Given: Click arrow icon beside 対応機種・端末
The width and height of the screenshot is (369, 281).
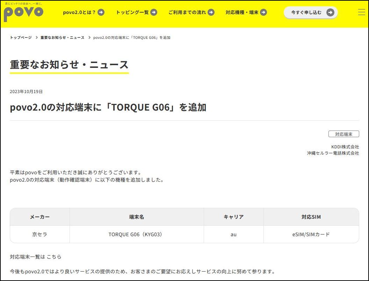Looking at the screenshot, I should click(x=263, y=12).
